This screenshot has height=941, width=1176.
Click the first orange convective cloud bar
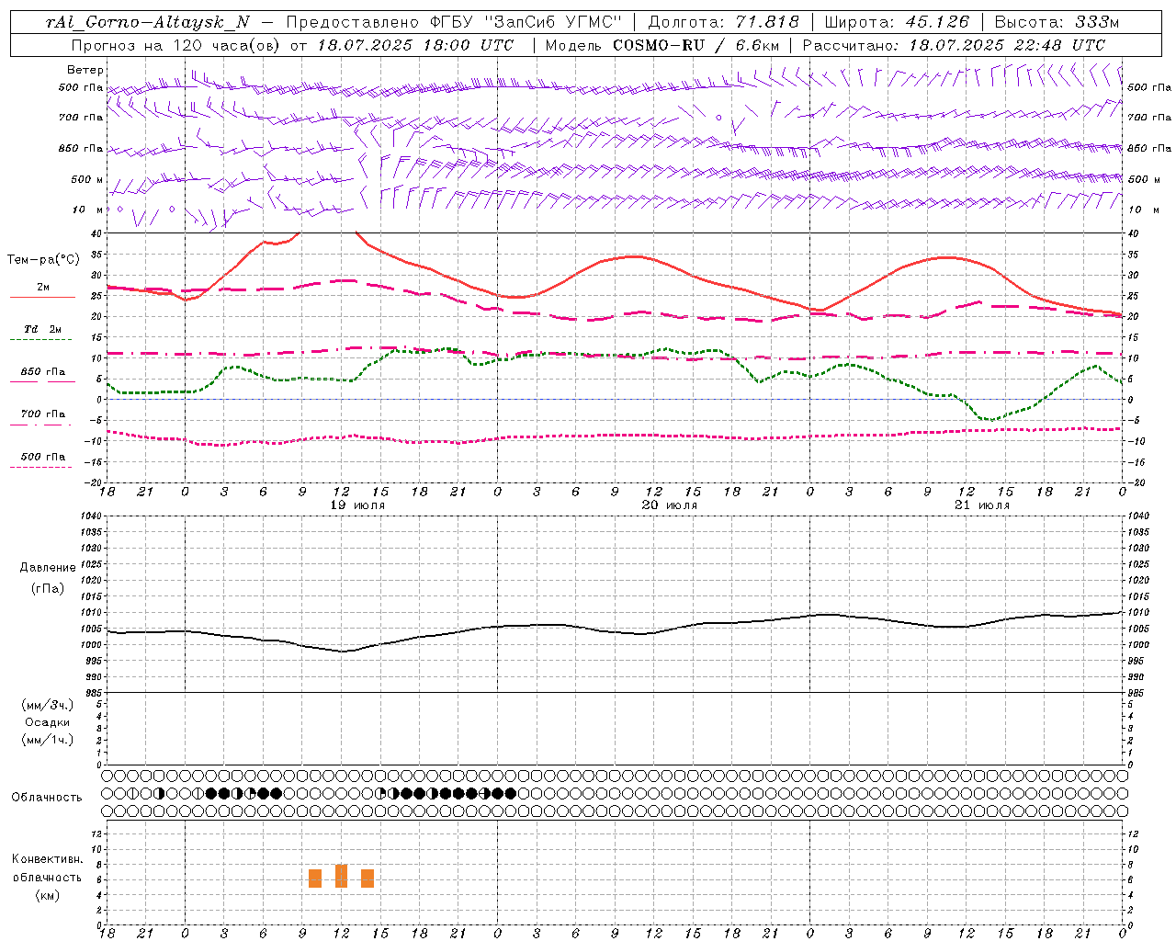[x=315, y=879]
